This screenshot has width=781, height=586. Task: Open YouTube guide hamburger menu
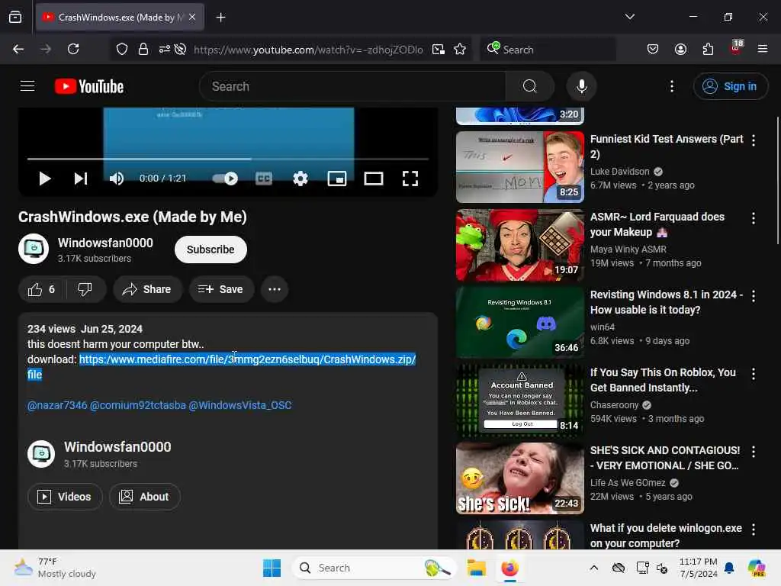pyautogui.click(x=27, y=86)
